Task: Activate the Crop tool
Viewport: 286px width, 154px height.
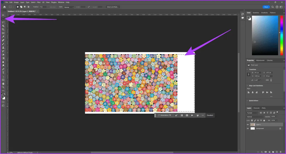Action: [x=3, y=29]
